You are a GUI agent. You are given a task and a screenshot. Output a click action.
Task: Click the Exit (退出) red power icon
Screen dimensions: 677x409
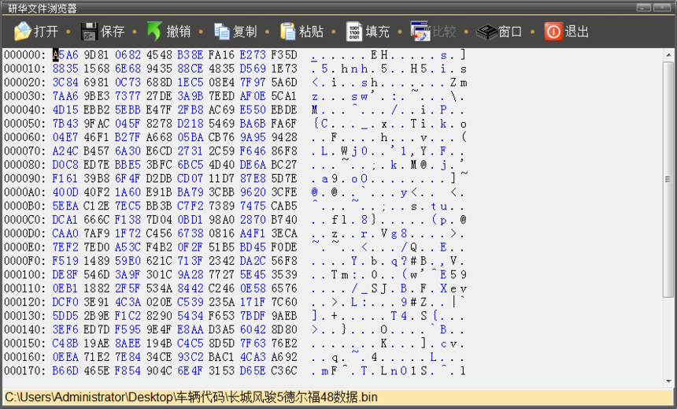pos(553,32)
